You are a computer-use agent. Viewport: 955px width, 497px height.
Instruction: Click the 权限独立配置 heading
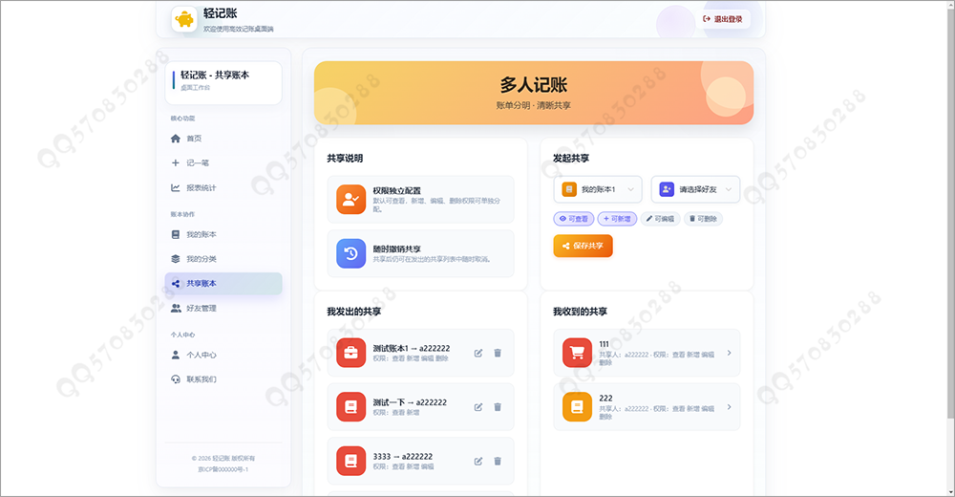[396, 190]
